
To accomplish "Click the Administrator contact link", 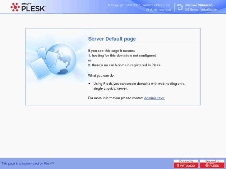I will 154,98.
